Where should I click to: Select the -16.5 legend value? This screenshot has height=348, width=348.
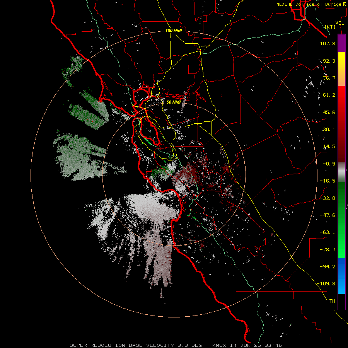(328, 181)
